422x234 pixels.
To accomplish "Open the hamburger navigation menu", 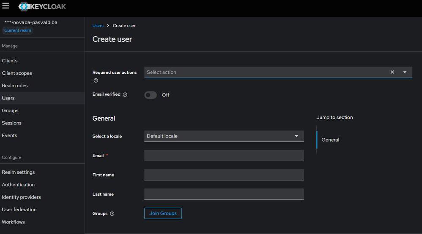I will [5, 6].
